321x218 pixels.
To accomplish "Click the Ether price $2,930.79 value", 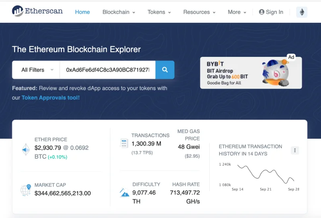I will coord(48,148).
